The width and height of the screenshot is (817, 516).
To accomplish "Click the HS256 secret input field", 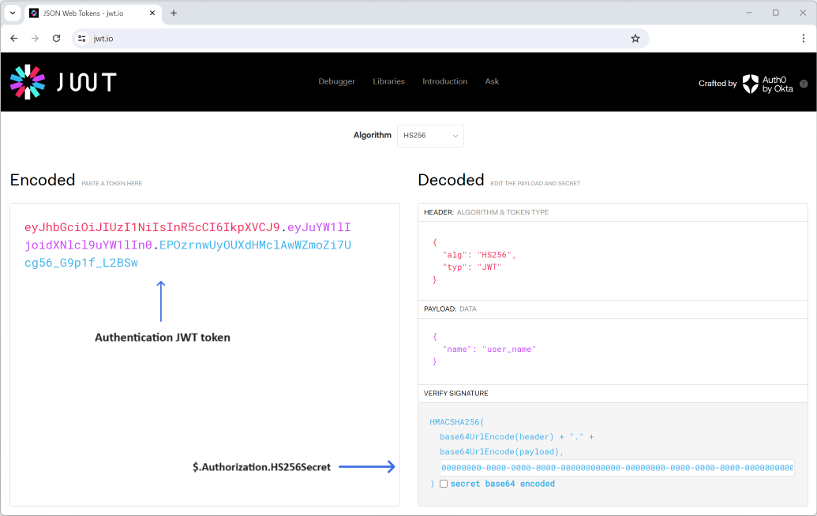I will pos(616,468).
